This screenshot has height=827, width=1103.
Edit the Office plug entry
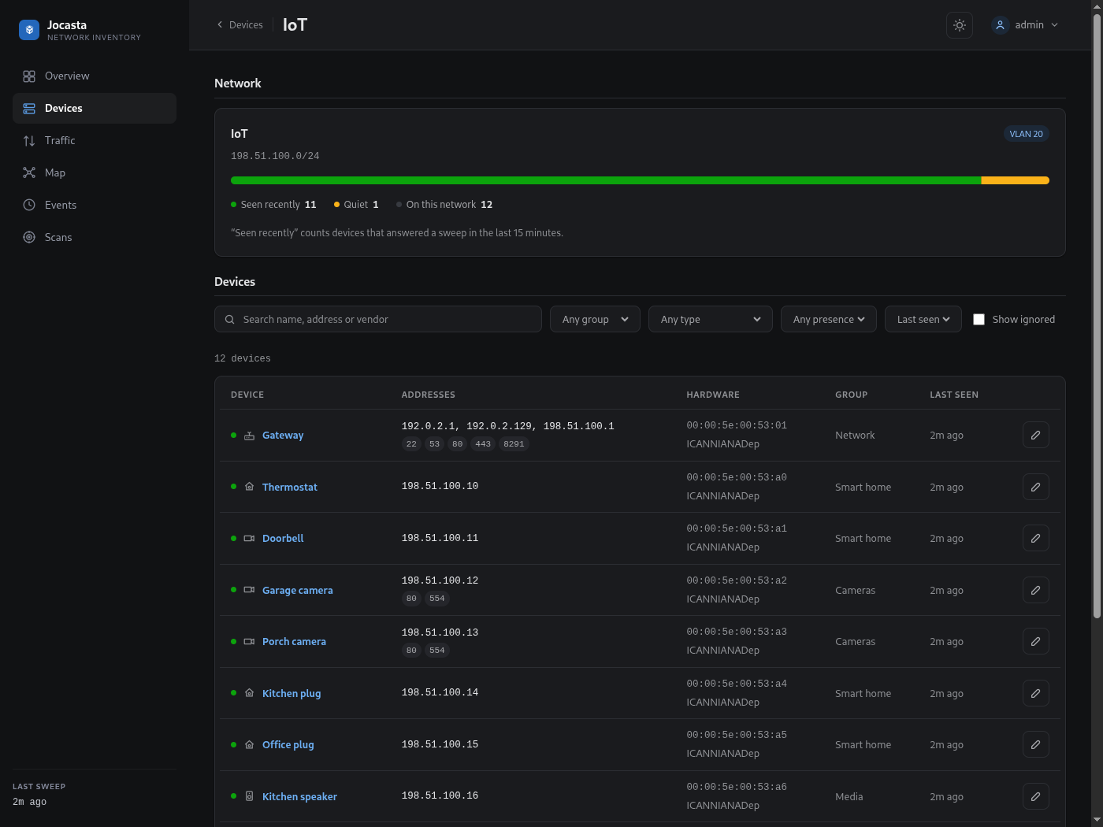[1036, 744]
